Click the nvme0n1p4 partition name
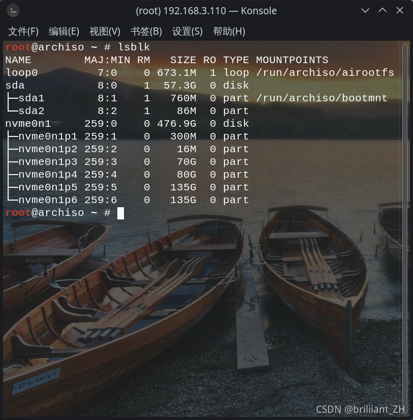The height and width of the screenshot is (420, 413). [x=48, y=175]
